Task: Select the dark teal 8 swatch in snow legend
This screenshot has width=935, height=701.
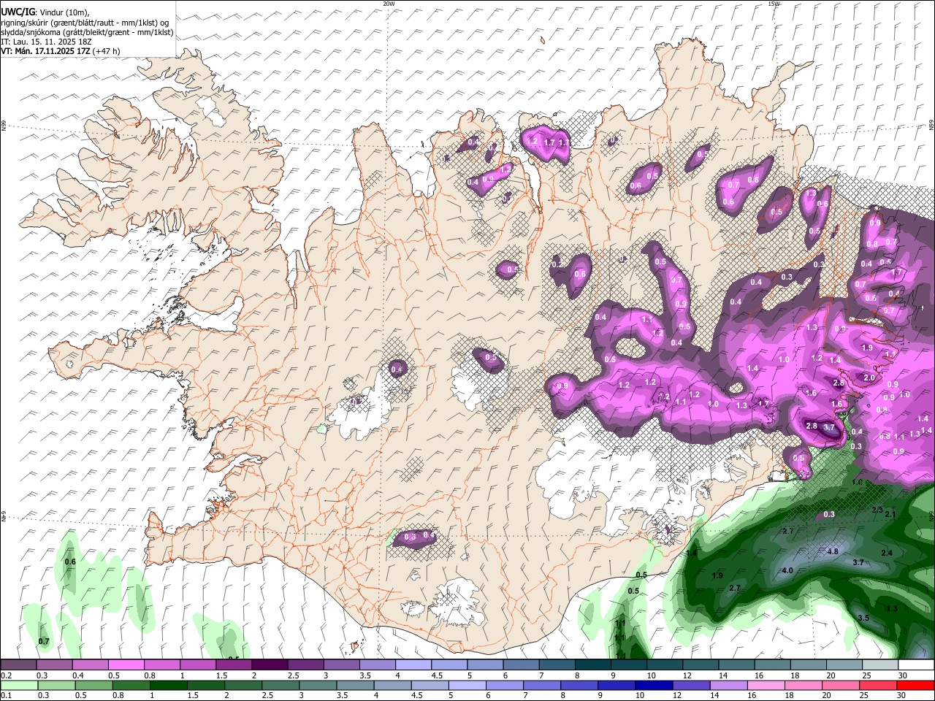Action: tap(592, 665)
